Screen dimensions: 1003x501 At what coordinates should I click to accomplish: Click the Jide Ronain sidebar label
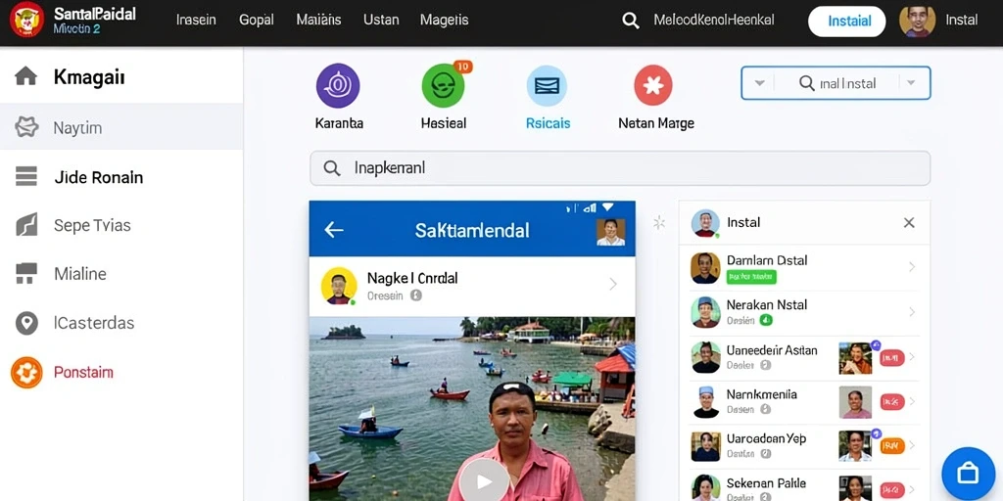coord(99,177)
